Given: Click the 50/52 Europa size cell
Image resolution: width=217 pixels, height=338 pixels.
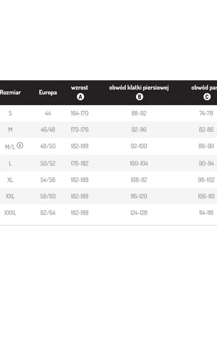Looking at the screenshot, I should 48,163.
